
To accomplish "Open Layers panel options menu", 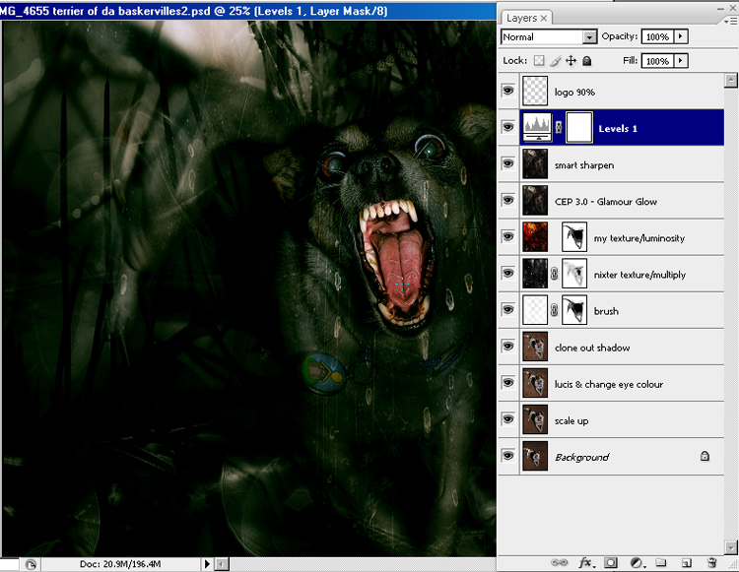I will [x=731, y=21].
